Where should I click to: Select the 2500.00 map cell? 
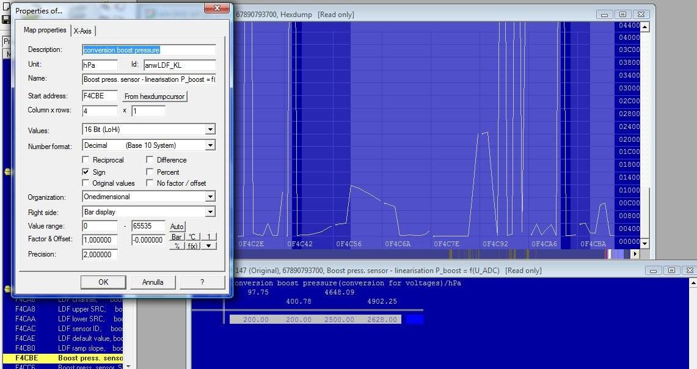pyautogui.click(x=339, y=319)
